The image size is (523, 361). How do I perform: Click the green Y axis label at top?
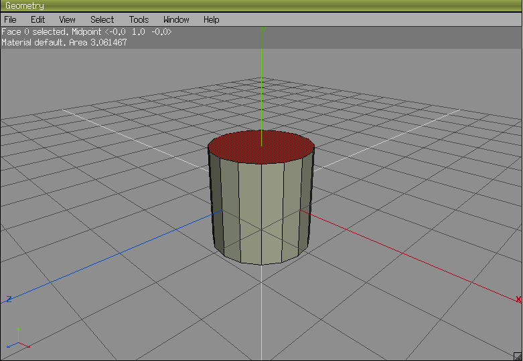(263, 30)
